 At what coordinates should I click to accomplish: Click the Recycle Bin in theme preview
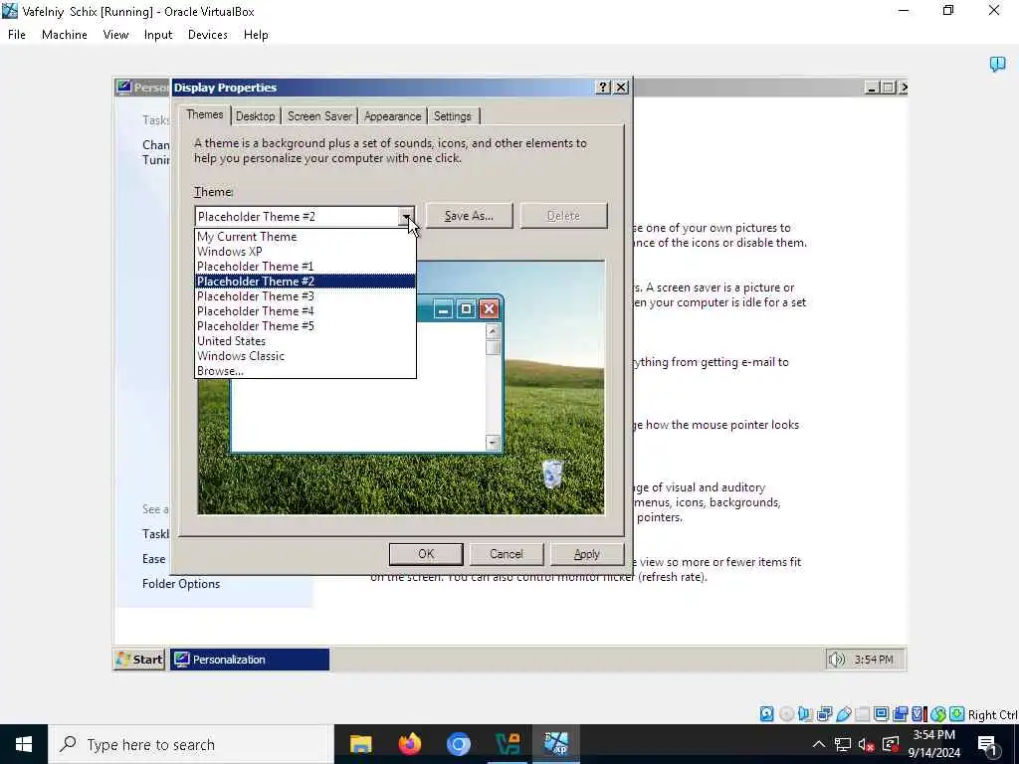tap(551, 474)
